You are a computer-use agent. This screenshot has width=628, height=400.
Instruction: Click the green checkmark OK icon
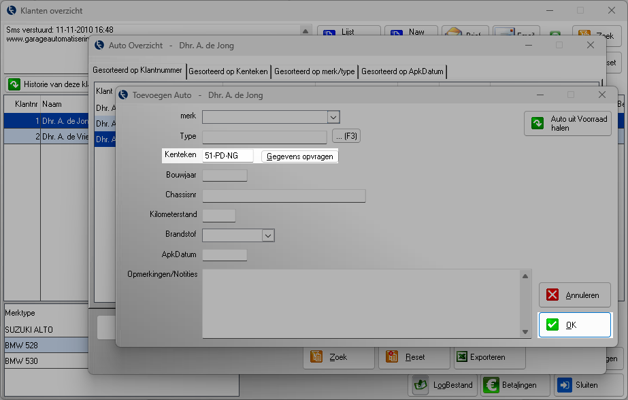click(x=552, y=324)
